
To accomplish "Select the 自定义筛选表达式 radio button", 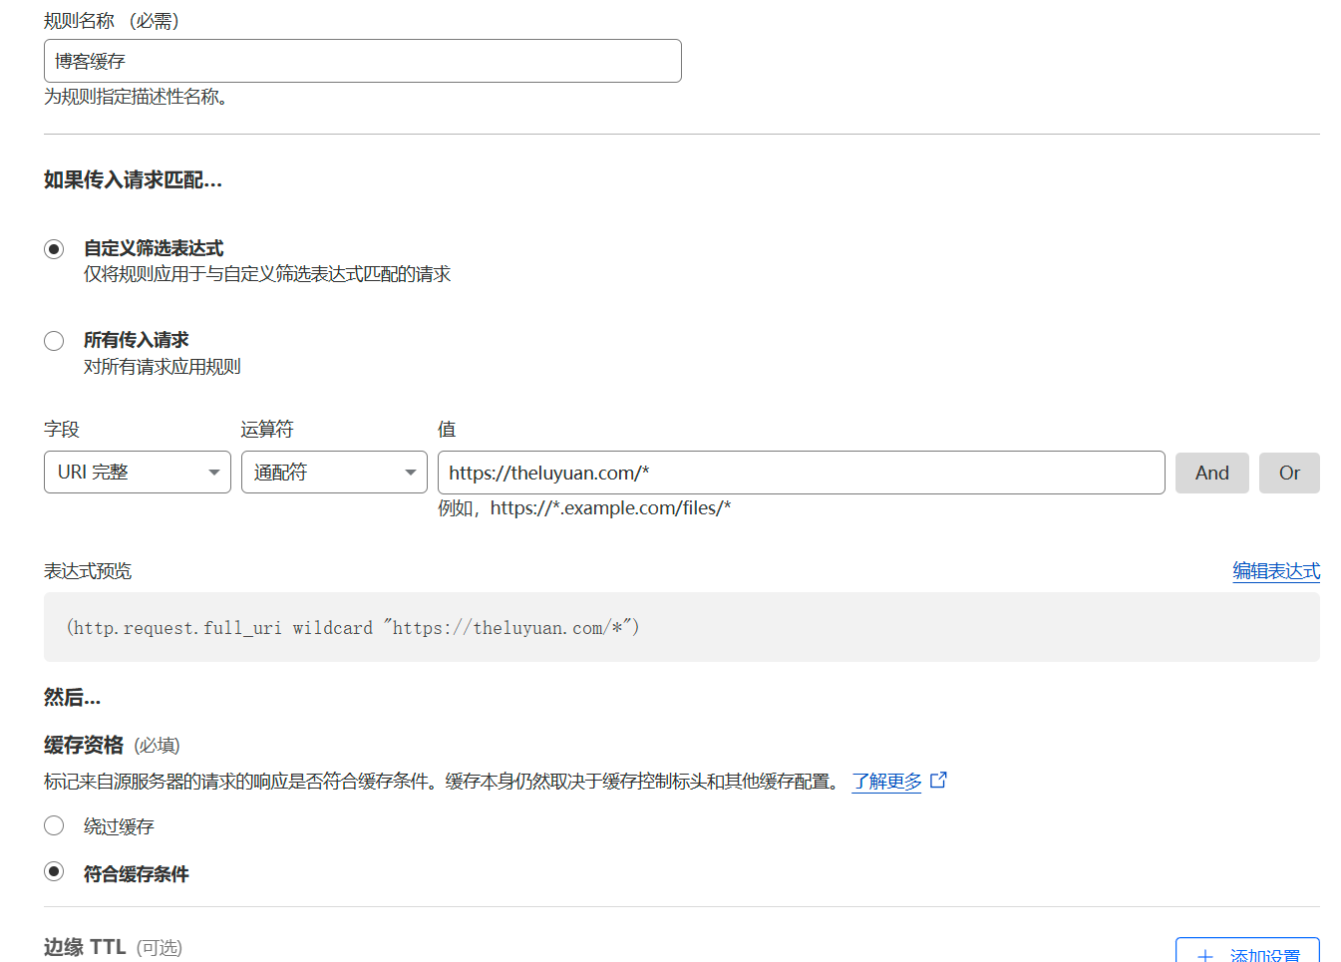I will 54,248.
